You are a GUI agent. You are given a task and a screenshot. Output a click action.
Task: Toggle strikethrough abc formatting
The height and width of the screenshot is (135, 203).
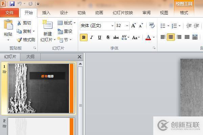click(x=116, y=37)
